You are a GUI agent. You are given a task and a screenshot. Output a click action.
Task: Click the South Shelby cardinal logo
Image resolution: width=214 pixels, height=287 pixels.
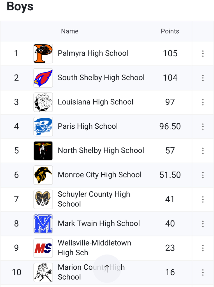pyautogui.click(x=43, y=78)
